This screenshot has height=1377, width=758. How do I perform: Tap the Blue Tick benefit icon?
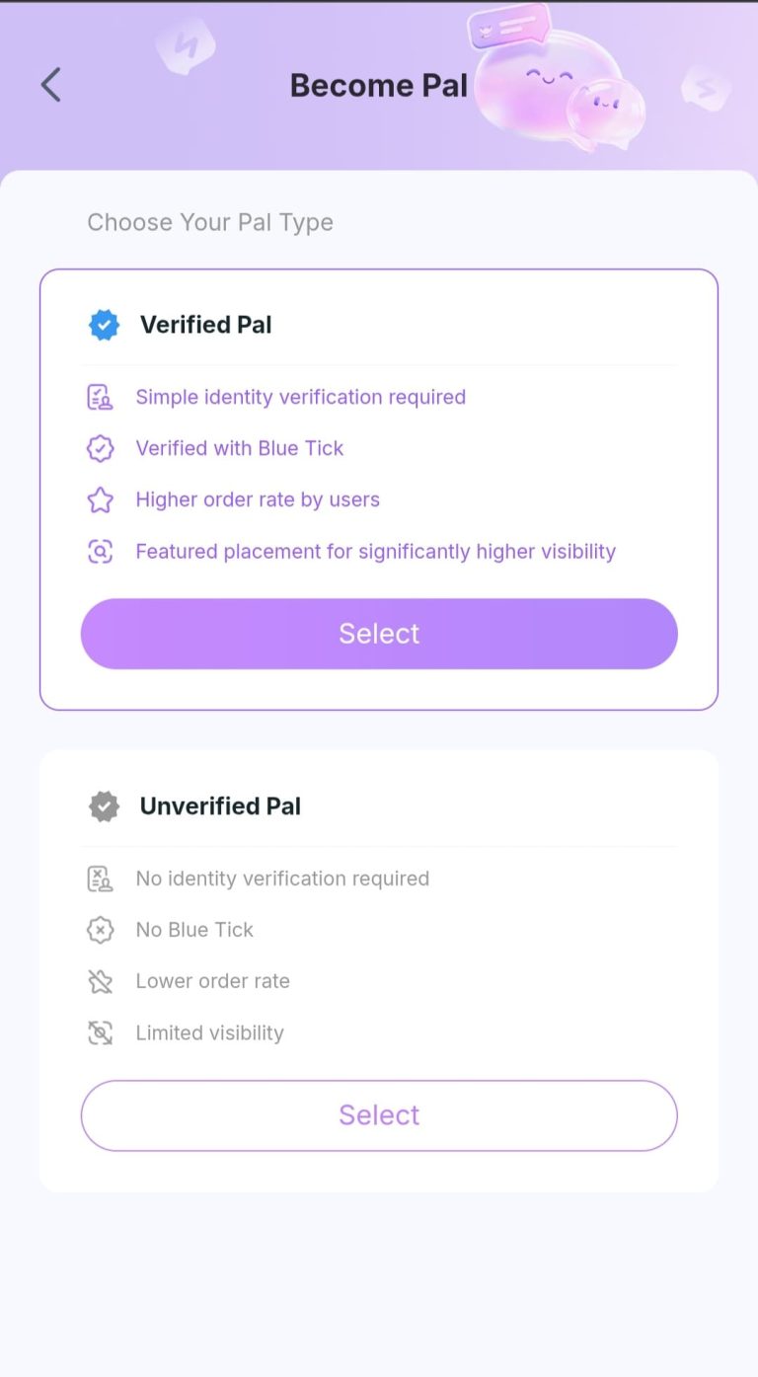(x=100, y=449)
